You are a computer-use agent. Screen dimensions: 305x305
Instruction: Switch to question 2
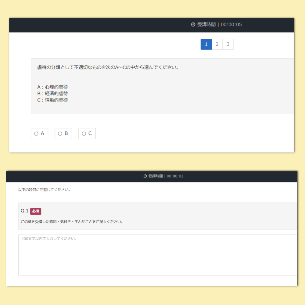click(217, 44)
